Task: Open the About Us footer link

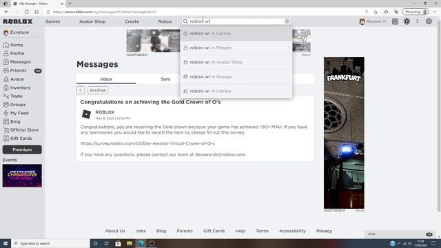Action: (115, 231)
